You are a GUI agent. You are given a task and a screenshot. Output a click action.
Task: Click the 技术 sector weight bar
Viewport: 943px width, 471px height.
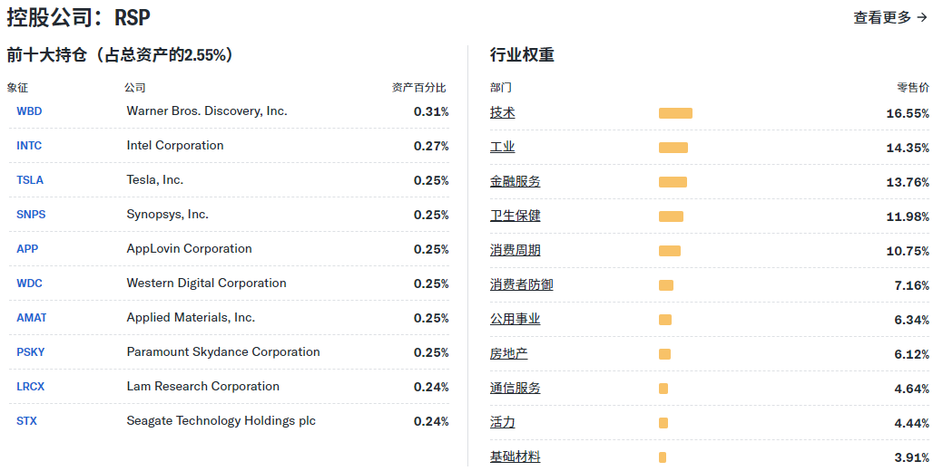point(675,113)
